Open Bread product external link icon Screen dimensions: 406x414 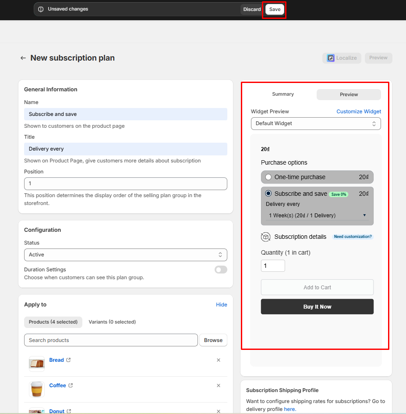click(68, 360)
